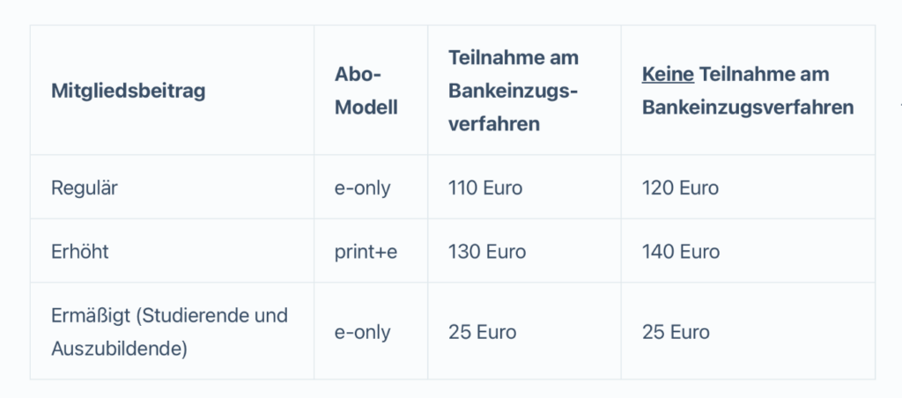Click the 'print+e' subscription model cell
Screen dimensions: 902x398
pos(366,251)
